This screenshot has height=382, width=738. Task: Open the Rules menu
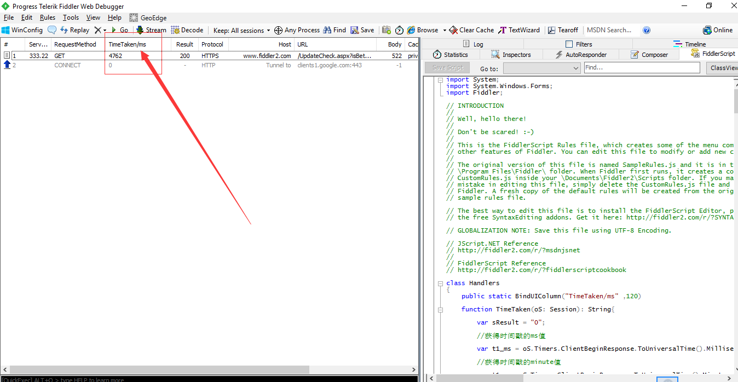pyautogui.click(x=48, y=18)
